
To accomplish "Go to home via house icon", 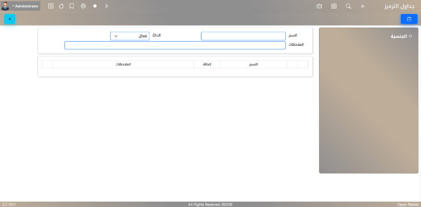I will [x=61, y=6].
